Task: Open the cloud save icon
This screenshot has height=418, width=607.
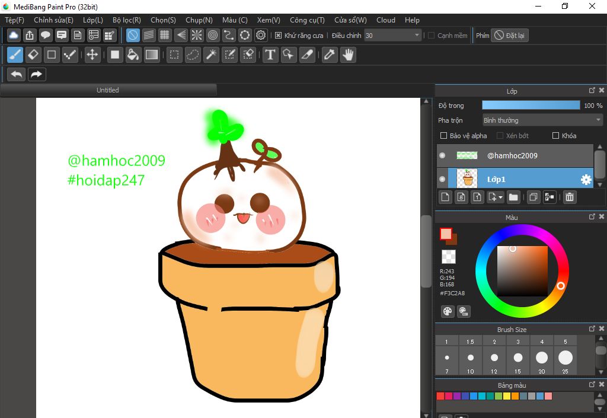Action: coord(14,35)
